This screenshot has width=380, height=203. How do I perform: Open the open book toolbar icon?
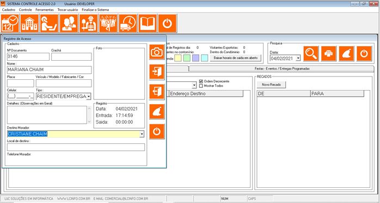coord(148,23)
